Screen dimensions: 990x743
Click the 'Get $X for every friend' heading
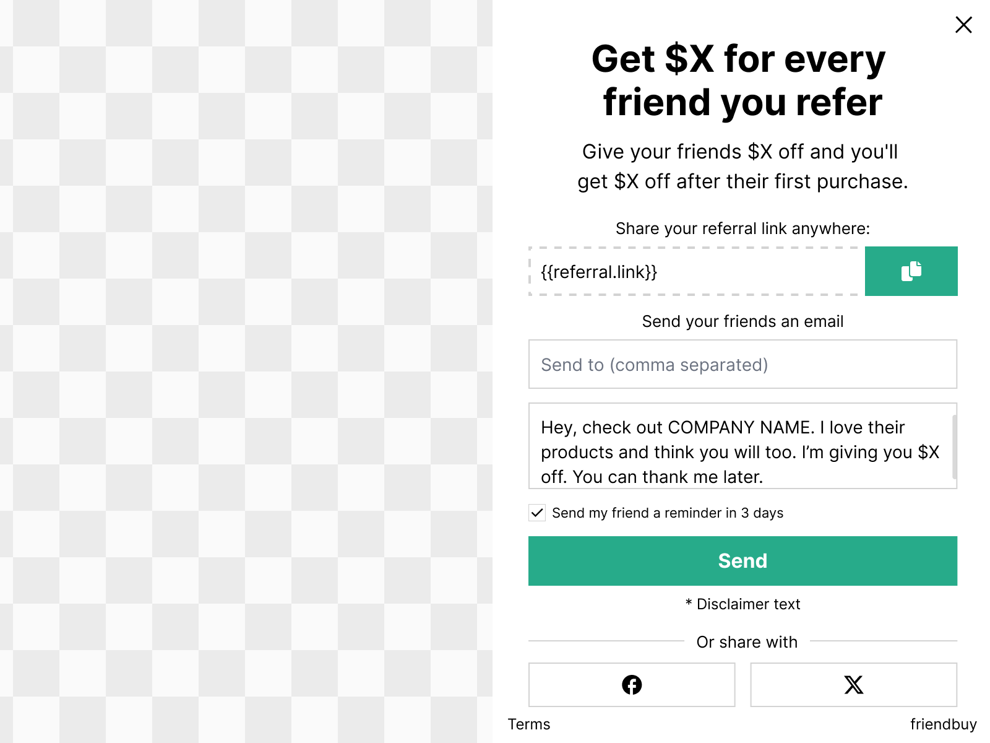[x=742, y=80]
